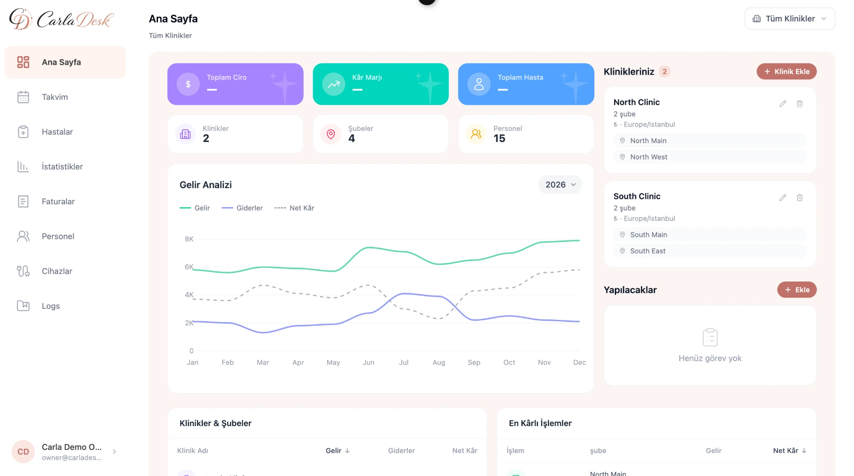Click the İşlem column header
The image size is (854, 476).
tap(515, 451)
